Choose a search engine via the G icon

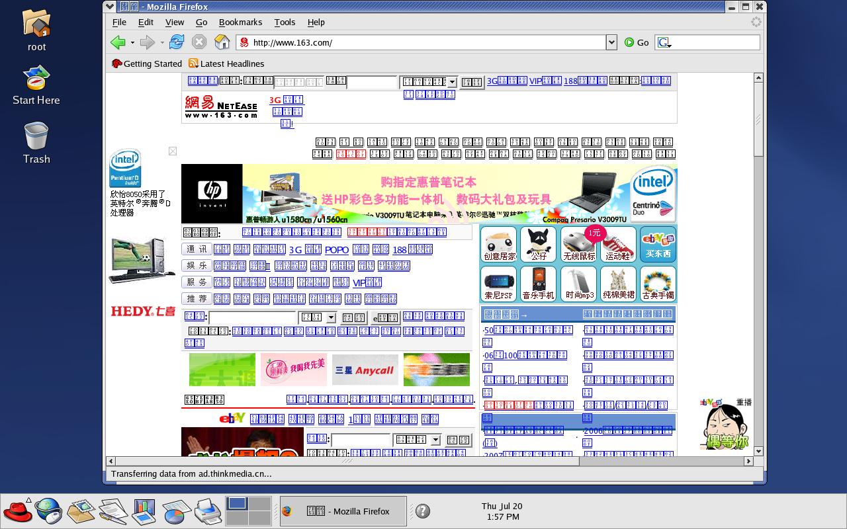point(665,42)
